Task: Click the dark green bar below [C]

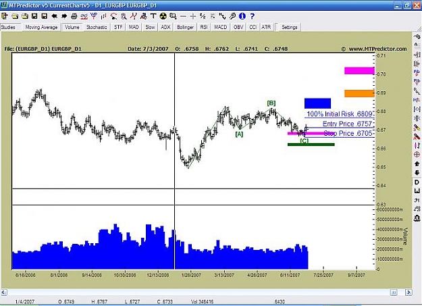Action: pyautogui.click(x=311, y=145)
